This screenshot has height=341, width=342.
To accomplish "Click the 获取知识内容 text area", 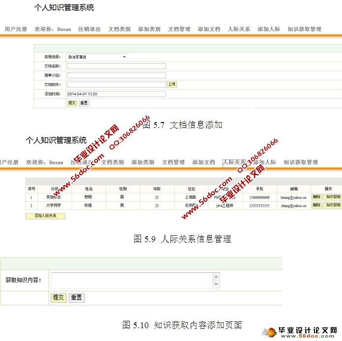I will [x=132, y=280].
